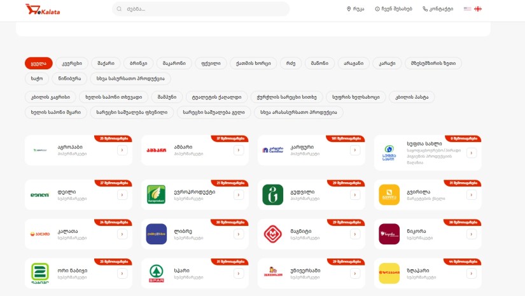Screen dimensions: 525x296
Task: Click the yellow გვირილა logo
Action: pos(389,195)
